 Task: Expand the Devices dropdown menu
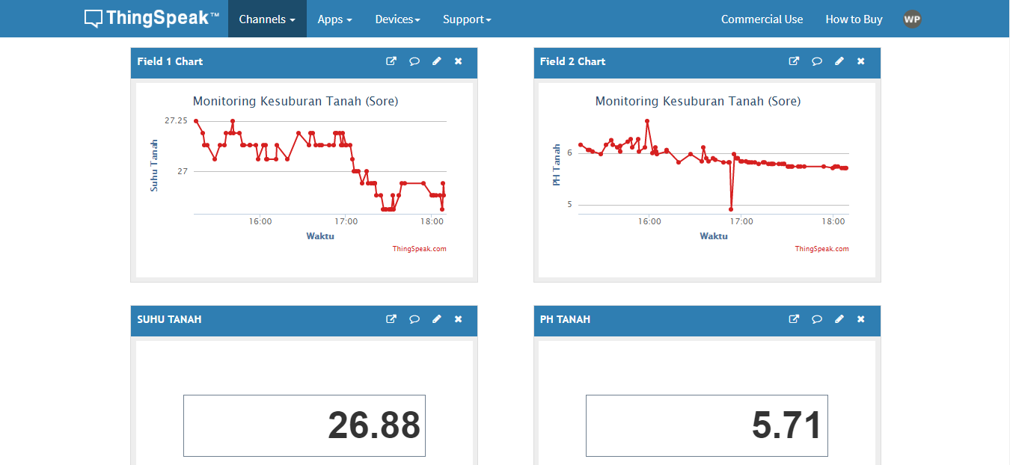397,19
